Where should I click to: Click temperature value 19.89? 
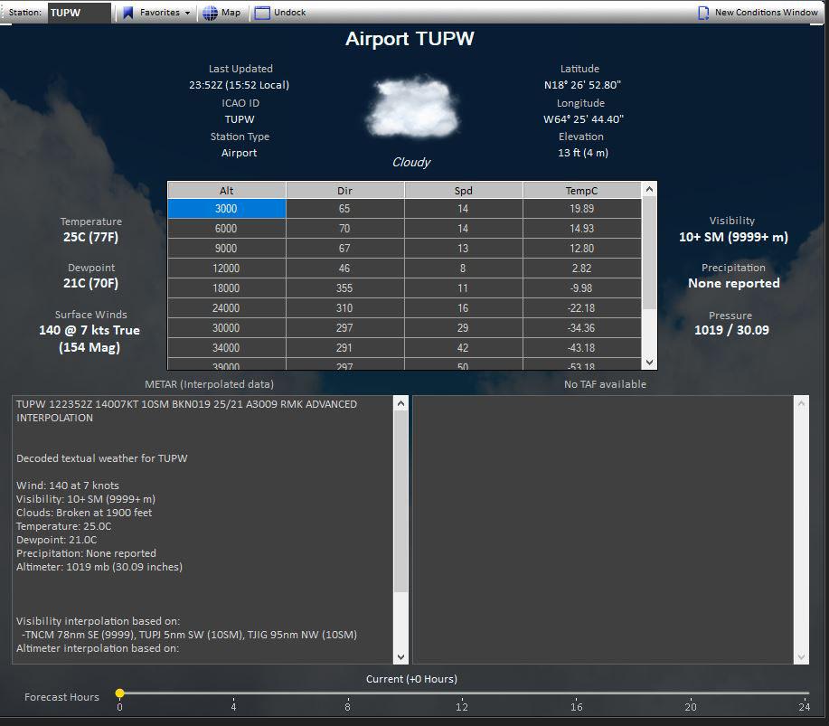[x=581, y=208]
